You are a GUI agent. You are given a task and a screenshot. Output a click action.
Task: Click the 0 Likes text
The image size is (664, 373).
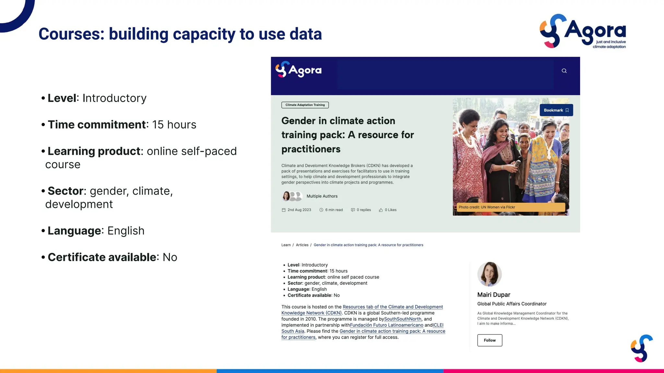[391, 210]
